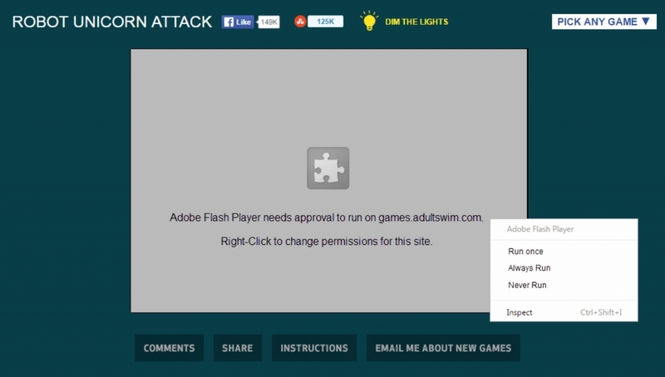This screenshot has height=377, width=665.
Task: Open the Instructions button
Action: [x=314, y=348]
